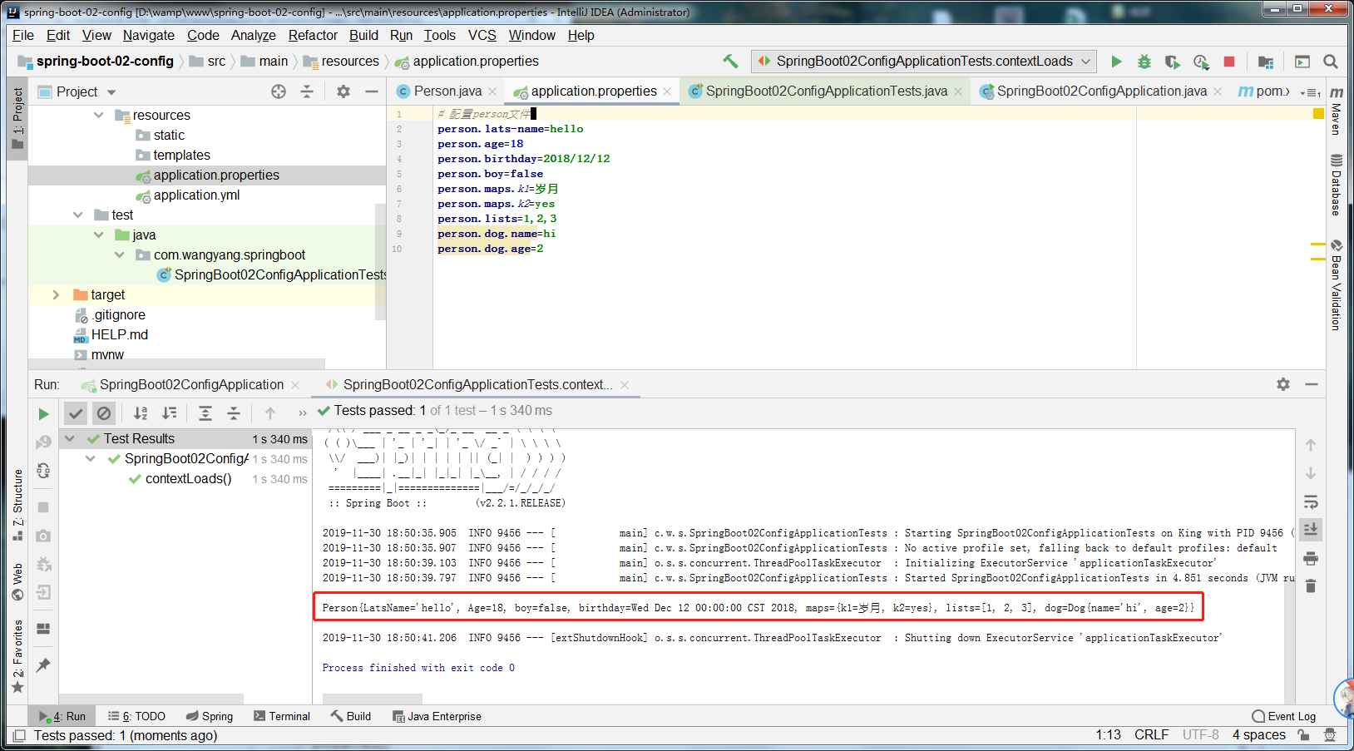Locate the current file with the crosshair icon
The image size is (1354, 751).
pyautogui.click(x=279, y=91)
